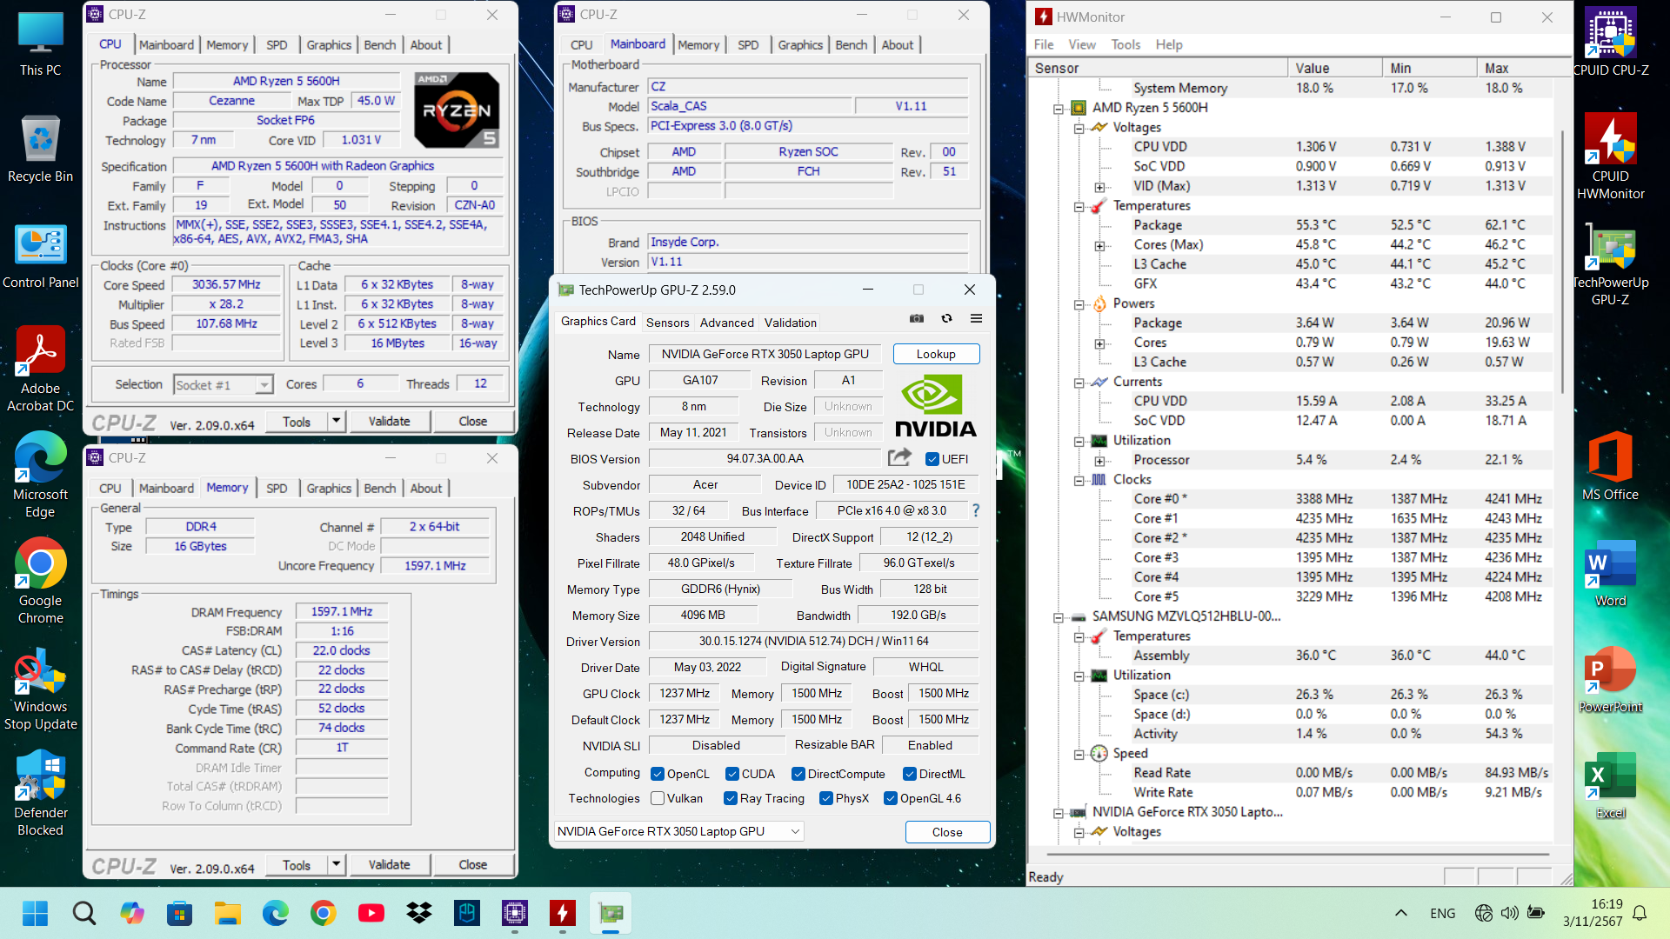Viewport: 1670px width, 939px height.
Task: Click the GPU Name field in GPU-Z
Action: [x=765, y=354]
